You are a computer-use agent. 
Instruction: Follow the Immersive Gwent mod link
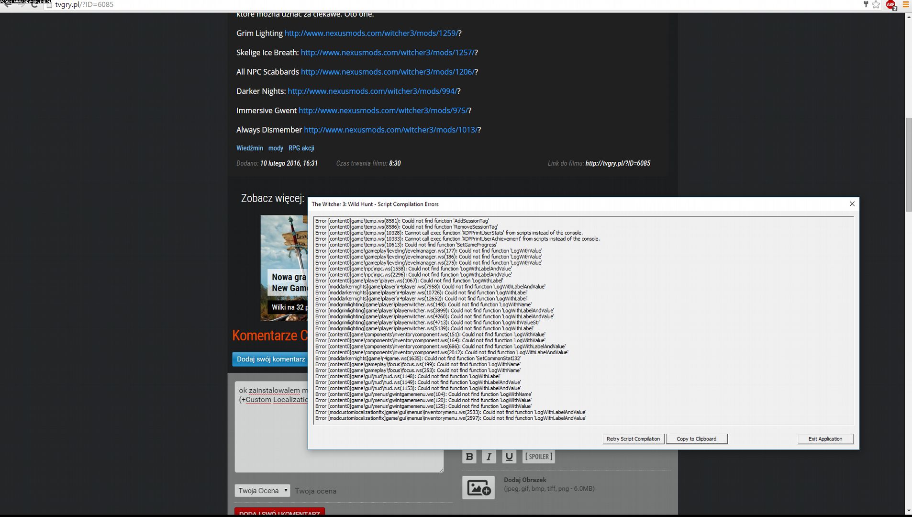383,111
